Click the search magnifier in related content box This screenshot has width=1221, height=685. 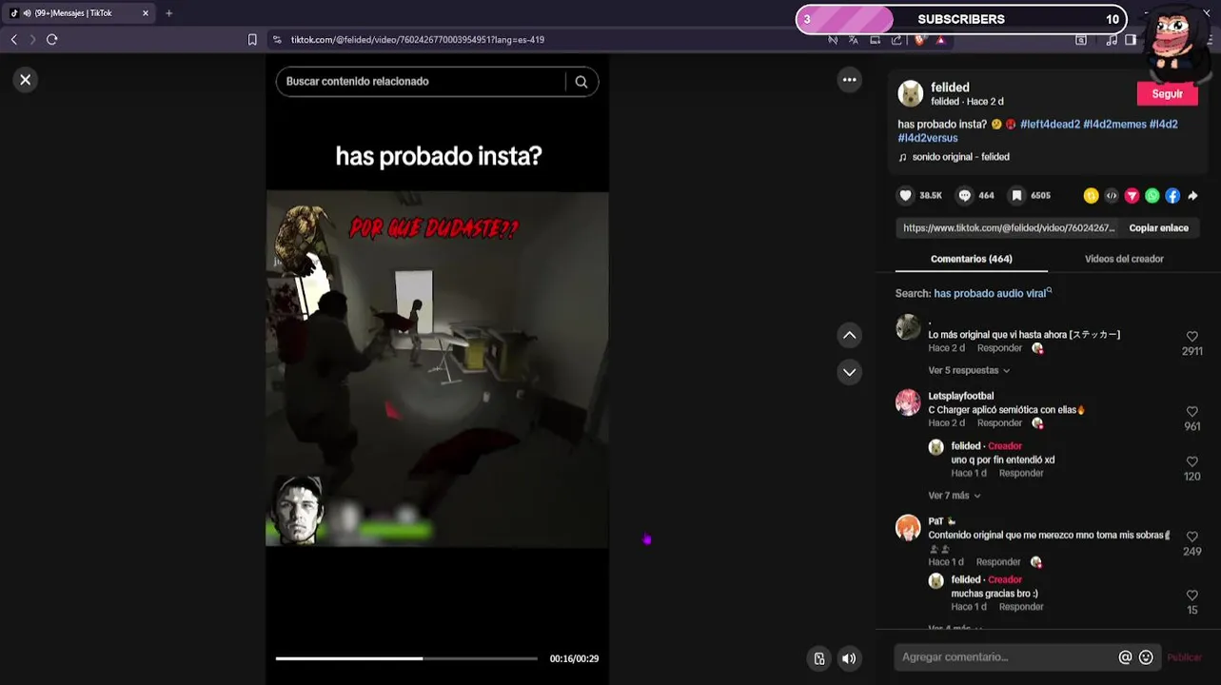pos(581,82)
